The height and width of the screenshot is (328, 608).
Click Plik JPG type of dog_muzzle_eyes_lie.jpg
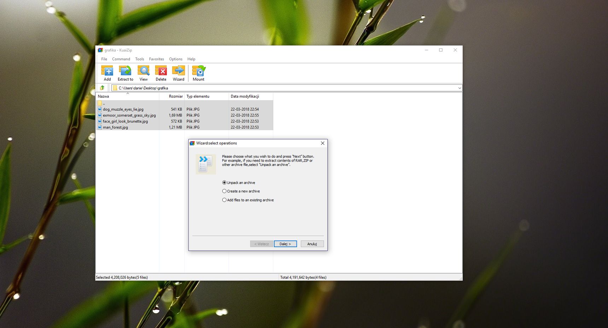193,109
